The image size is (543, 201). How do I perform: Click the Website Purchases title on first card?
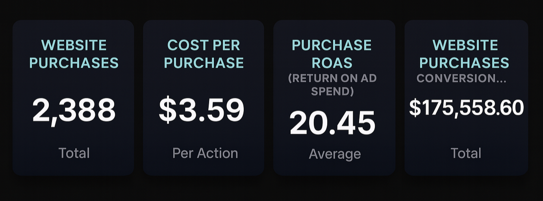point(74,54)
